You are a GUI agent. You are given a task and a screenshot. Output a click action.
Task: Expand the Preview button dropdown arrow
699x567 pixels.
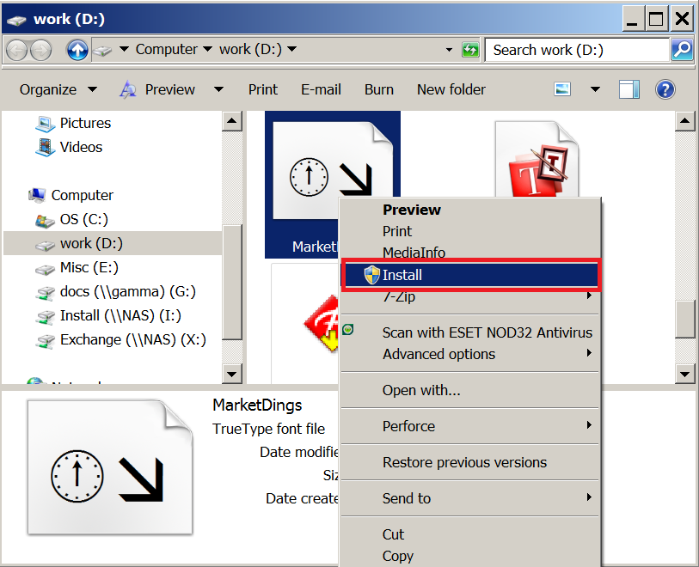(219, 89)
